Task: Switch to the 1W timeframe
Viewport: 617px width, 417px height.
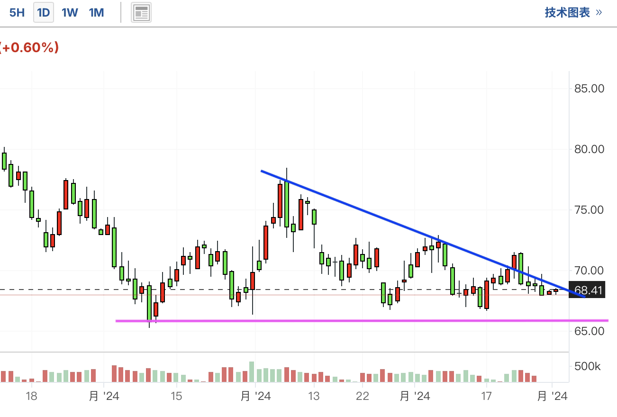Action: coord(70,13)
